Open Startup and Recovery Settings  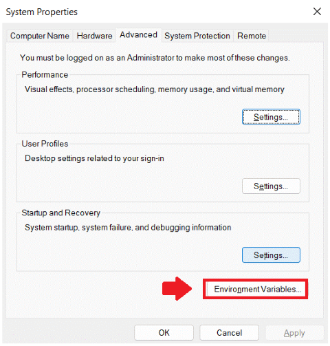click(x=271, y=255)
